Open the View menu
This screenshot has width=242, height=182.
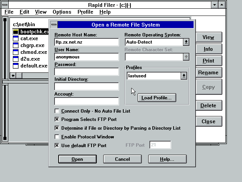coord(41,12)
